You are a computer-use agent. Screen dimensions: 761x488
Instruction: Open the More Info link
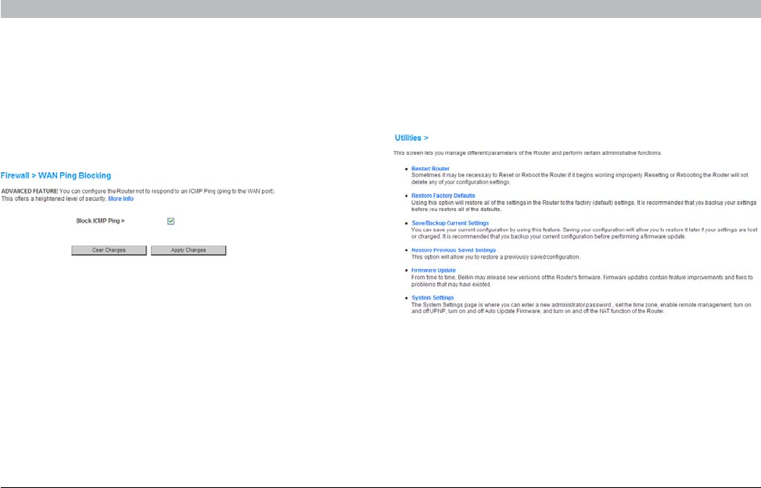pos(121,199)
